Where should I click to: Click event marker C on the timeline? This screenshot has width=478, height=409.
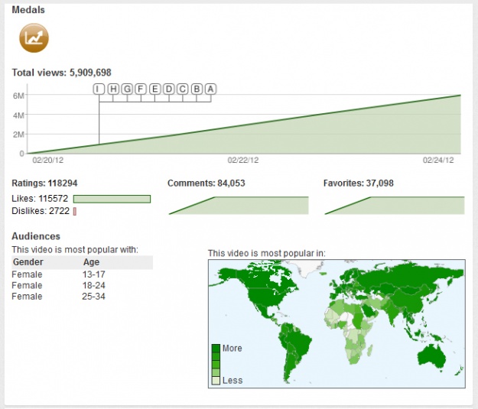point(183,89)
